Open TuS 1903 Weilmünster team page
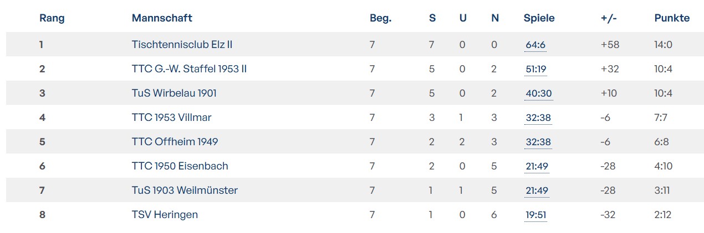Viewport: 704px width, 233px height. click(185, 190)
